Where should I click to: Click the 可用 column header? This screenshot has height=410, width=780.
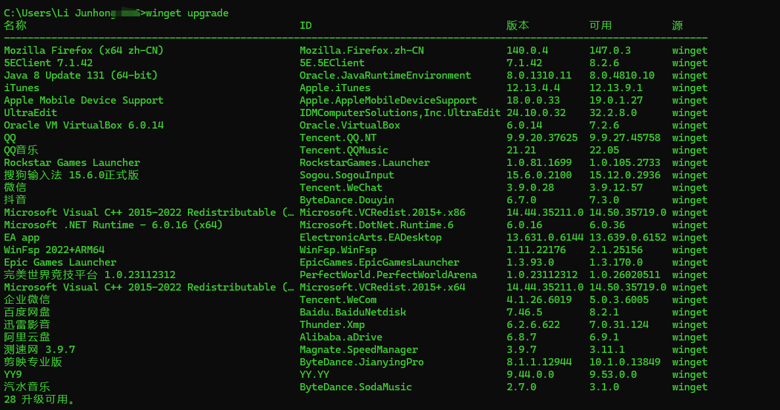coord(601,26)
